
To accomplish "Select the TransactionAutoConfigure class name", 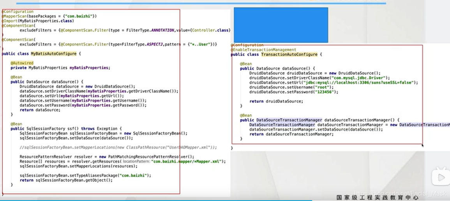I will click(289, 55).
